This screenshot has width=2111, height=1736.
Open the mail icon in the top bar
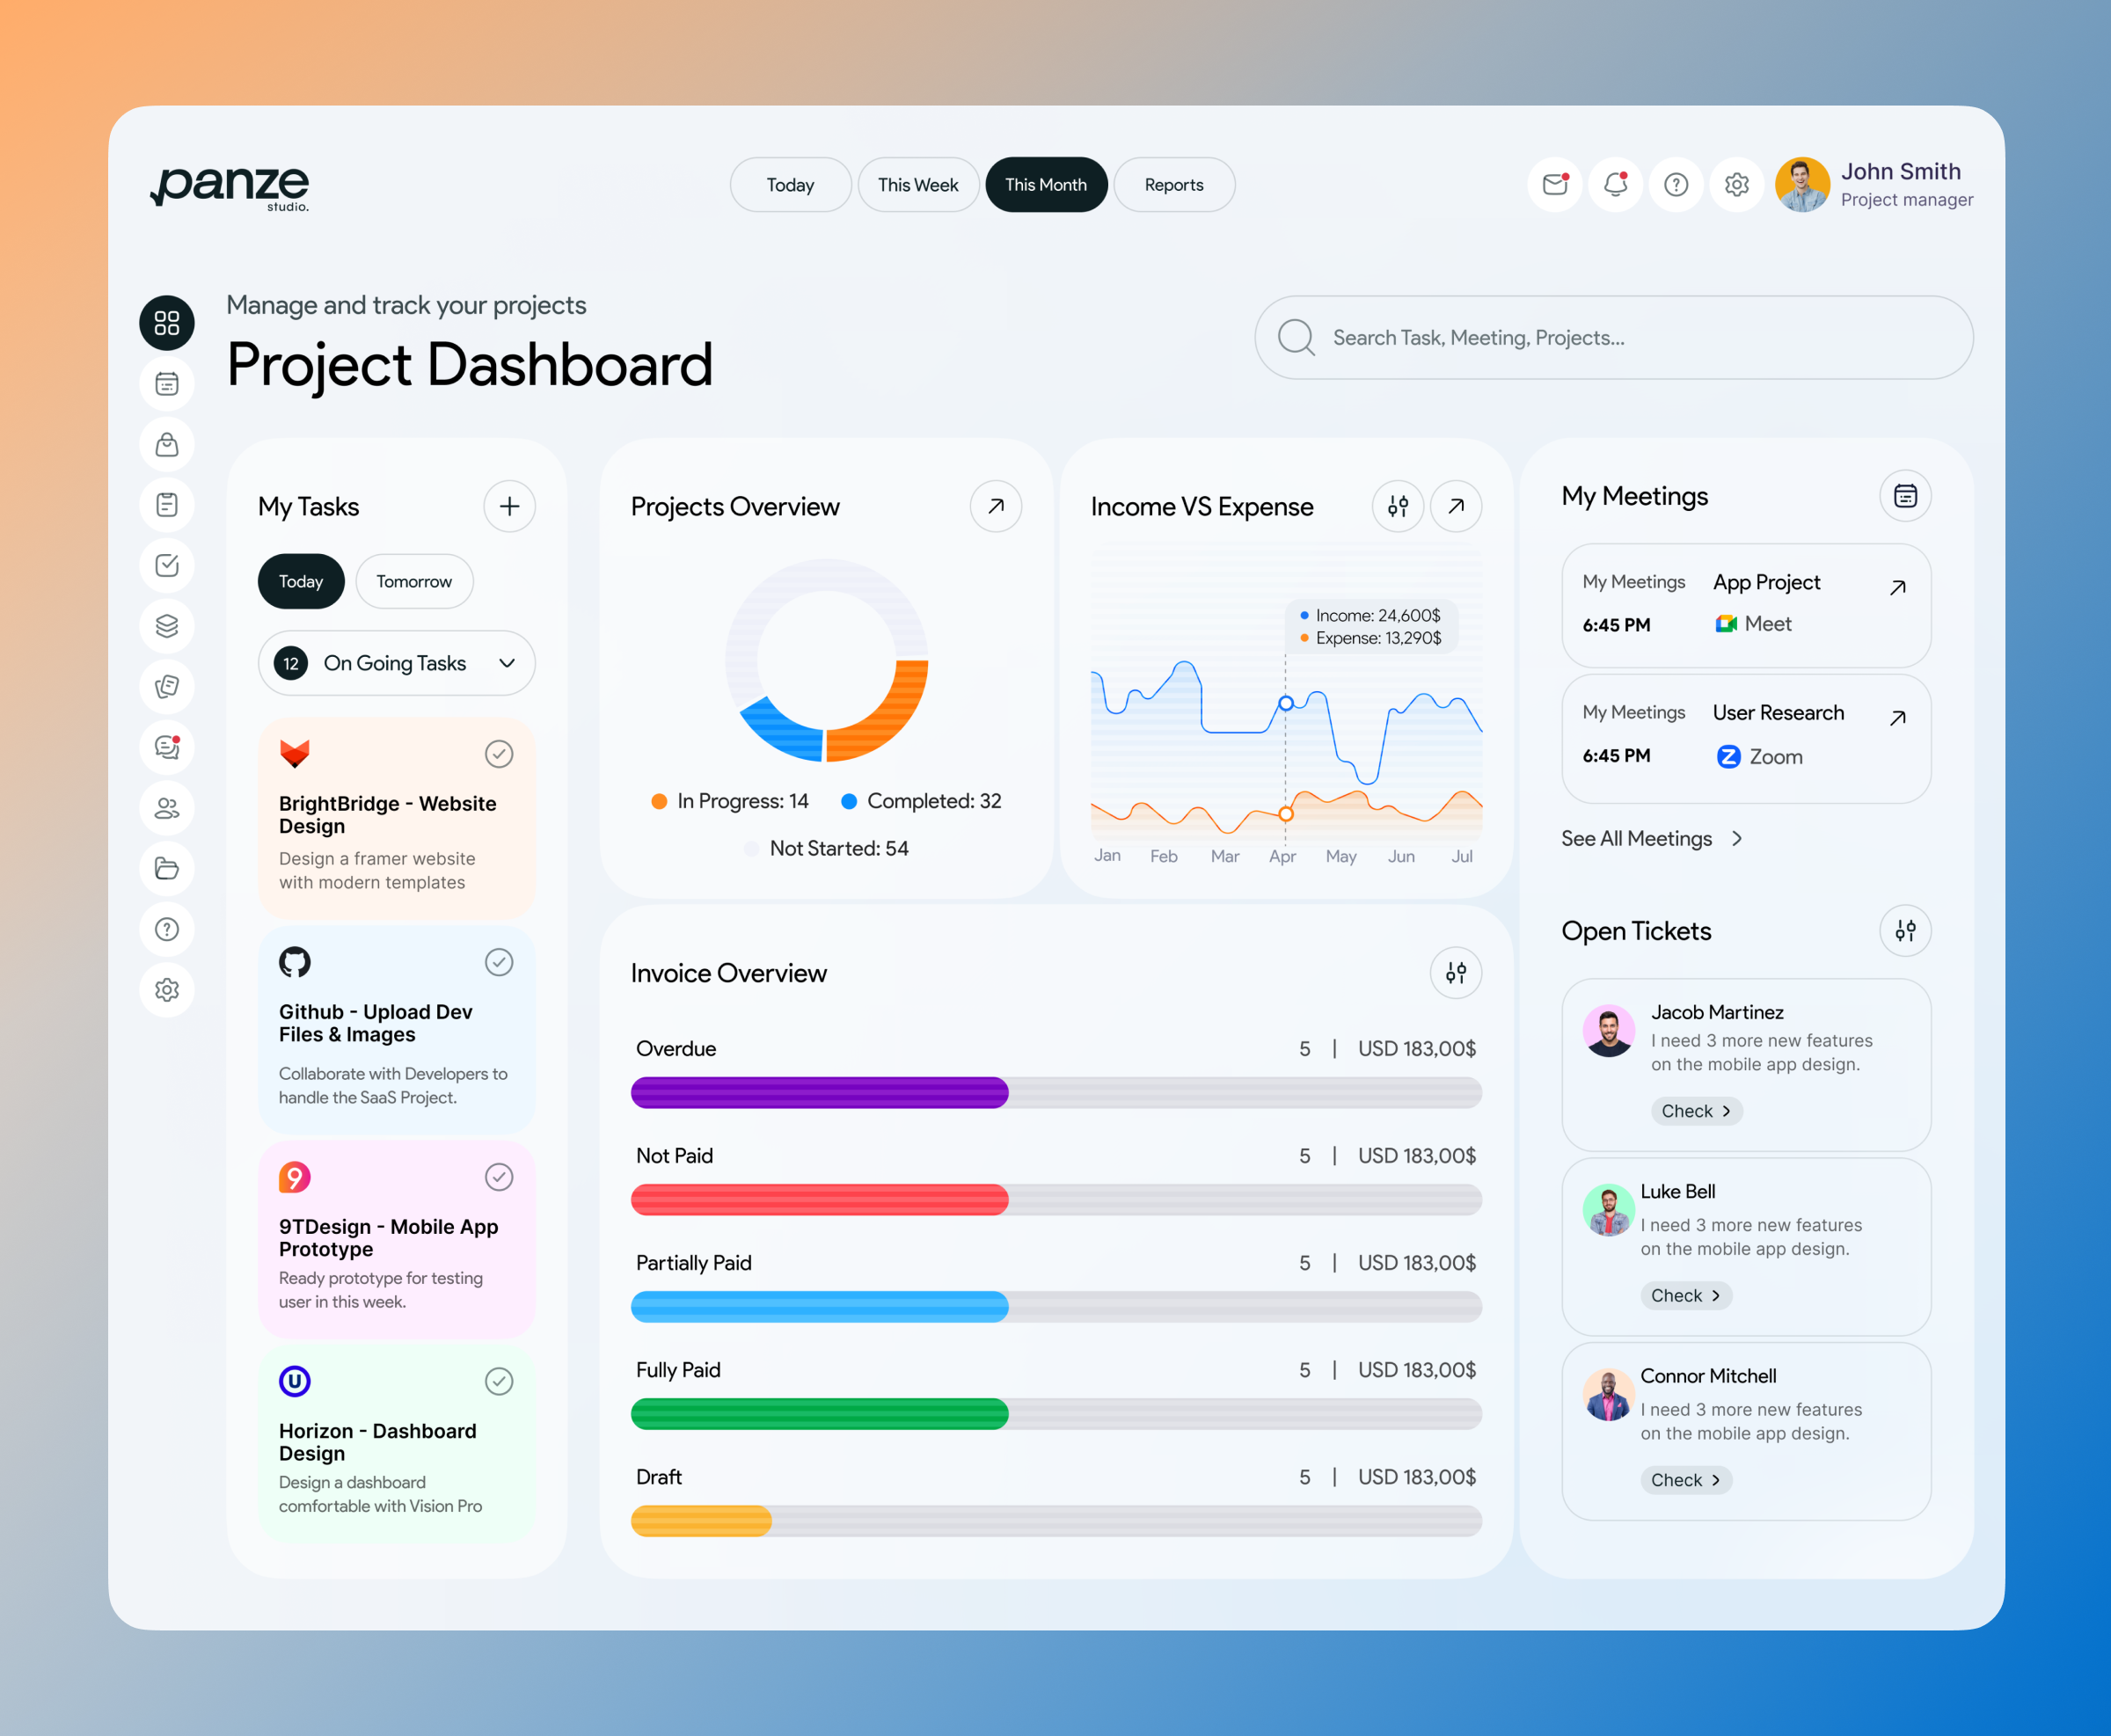point(1554,184)
